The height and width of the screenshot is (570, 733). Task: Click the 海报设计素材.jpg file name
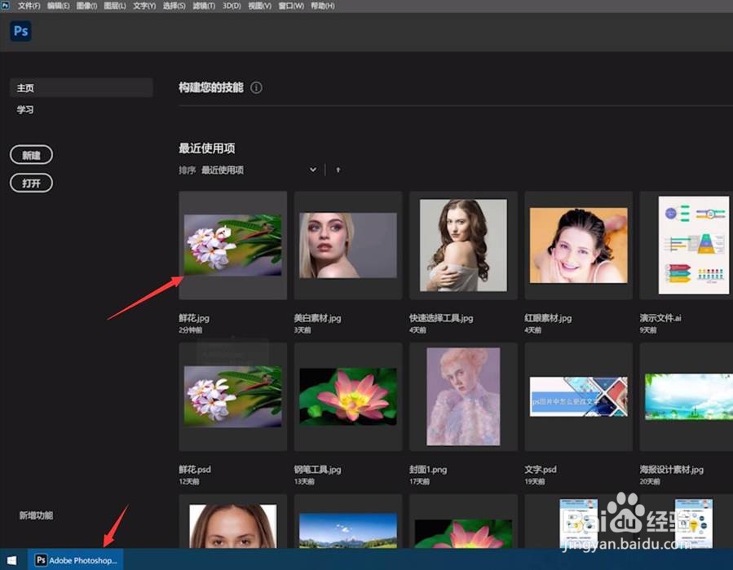coord(672,469)
